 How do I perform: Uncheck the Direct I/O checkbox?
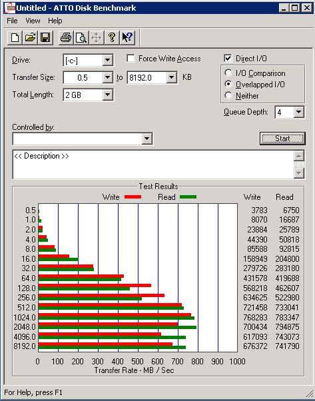point(228,59)
